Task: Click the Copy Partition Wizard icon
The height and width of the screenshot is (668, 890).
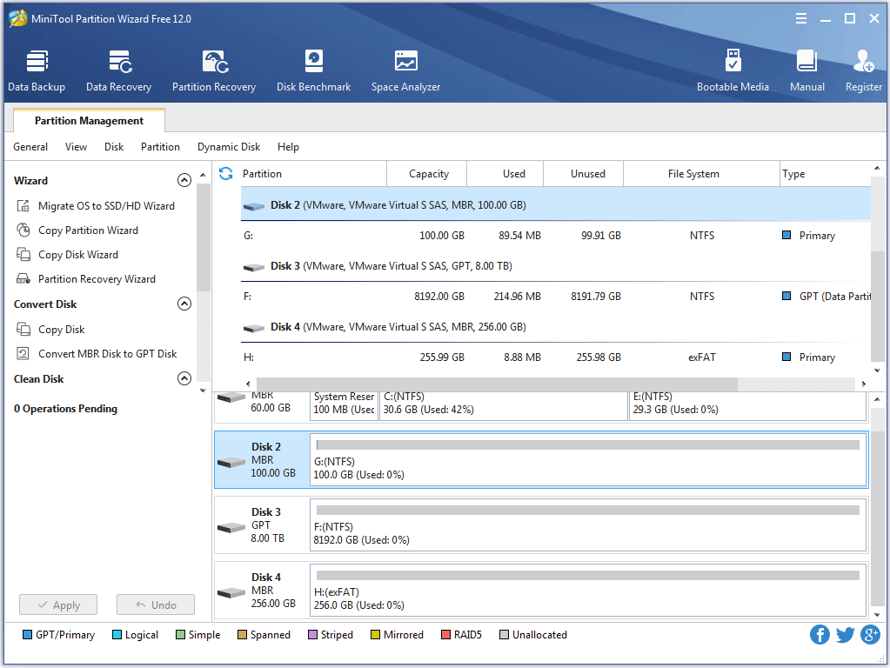Action: (x=23, y=230)
